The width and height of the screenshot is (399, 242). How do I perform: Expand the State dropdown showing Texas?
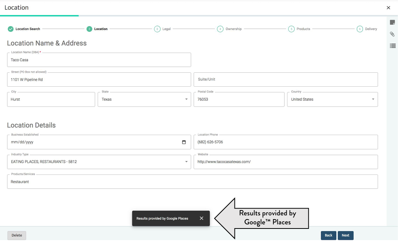[144, 99]
